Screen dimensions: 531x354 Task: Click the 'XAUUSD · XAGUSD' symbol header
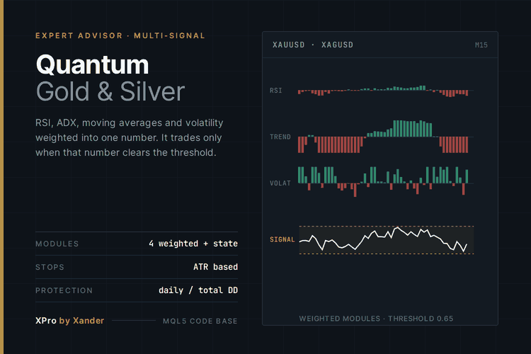313,45
